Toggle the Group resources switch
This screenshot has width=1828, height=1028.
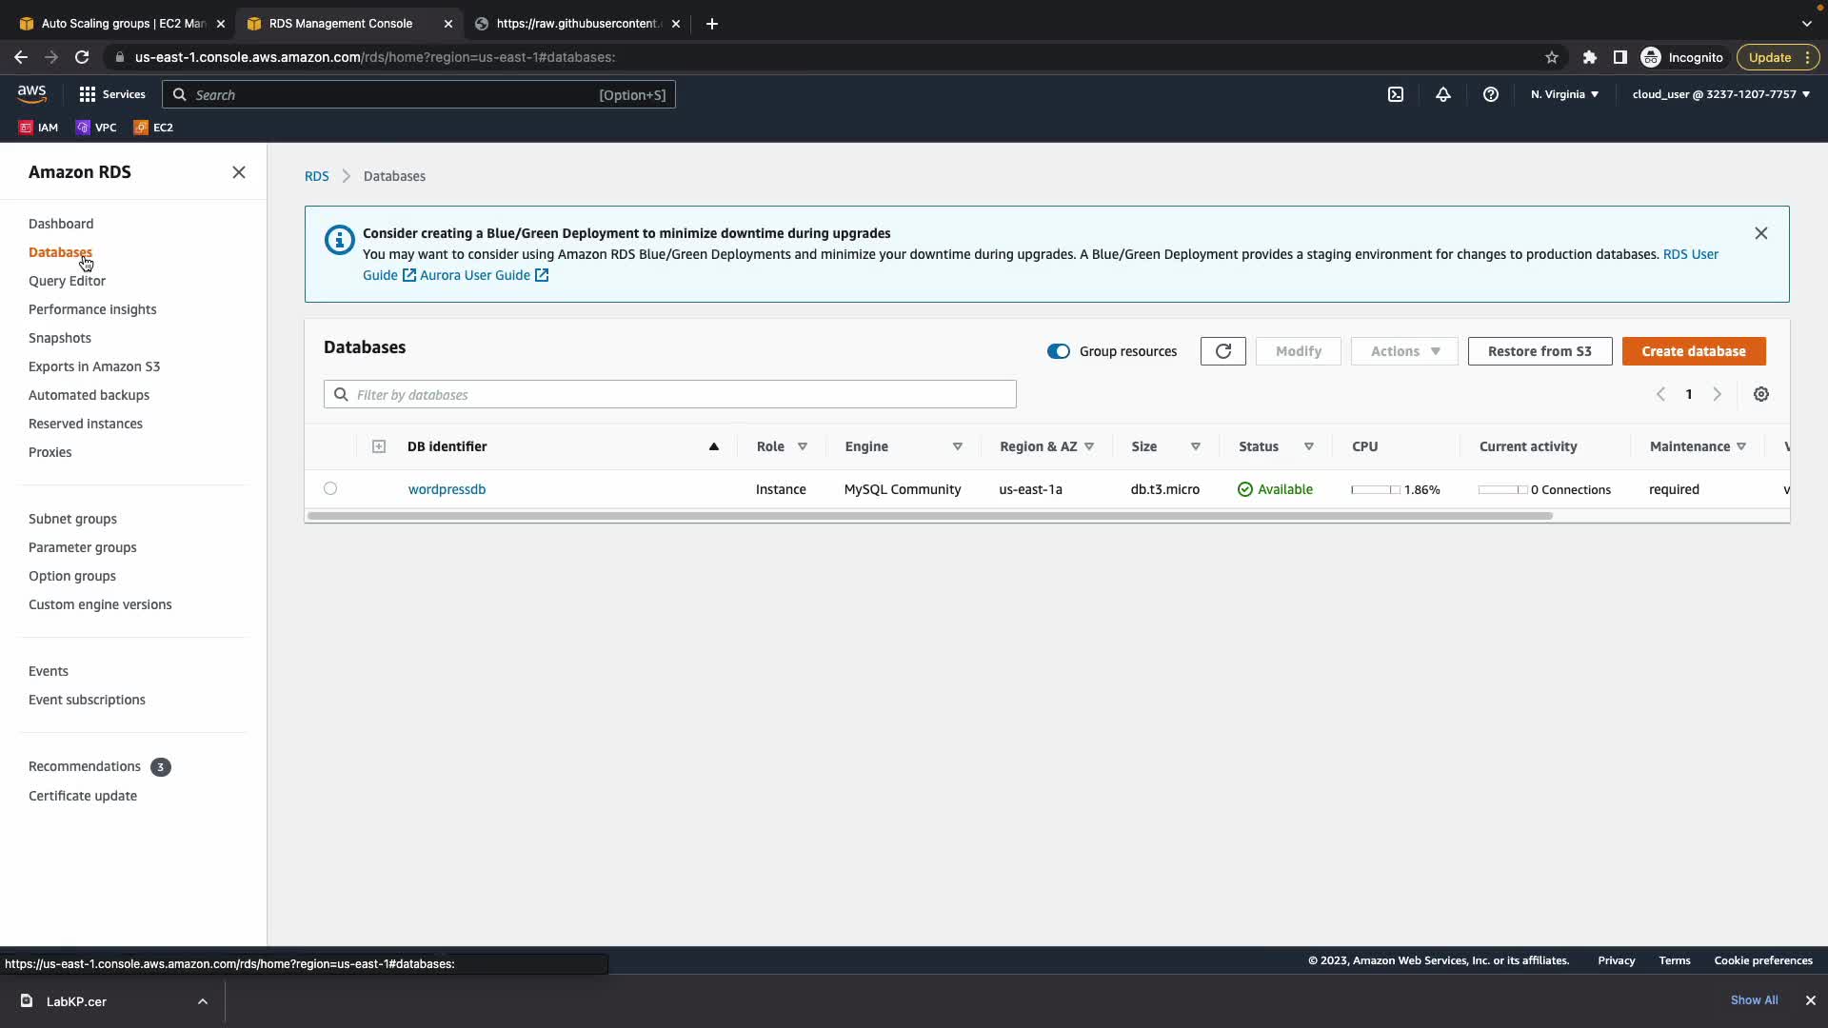coord(1059,351)
